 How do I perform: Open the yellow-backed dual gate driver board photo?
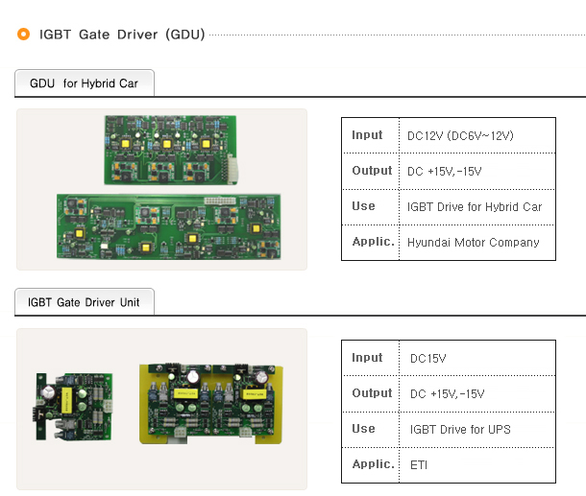(x=210, y=404)
